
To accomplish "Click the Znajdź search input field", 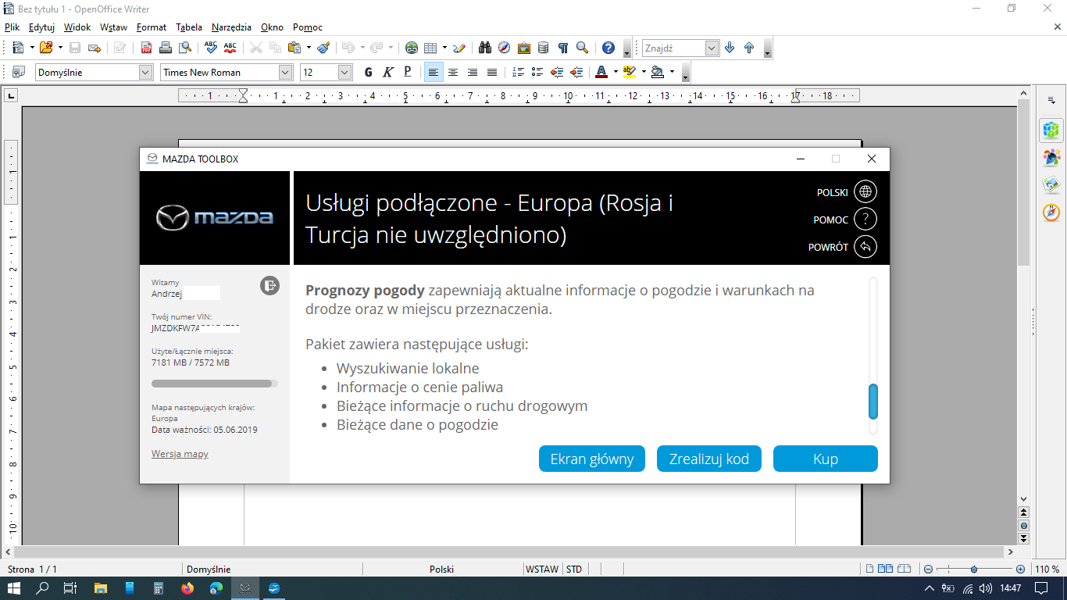I will (x=673, y=48).
